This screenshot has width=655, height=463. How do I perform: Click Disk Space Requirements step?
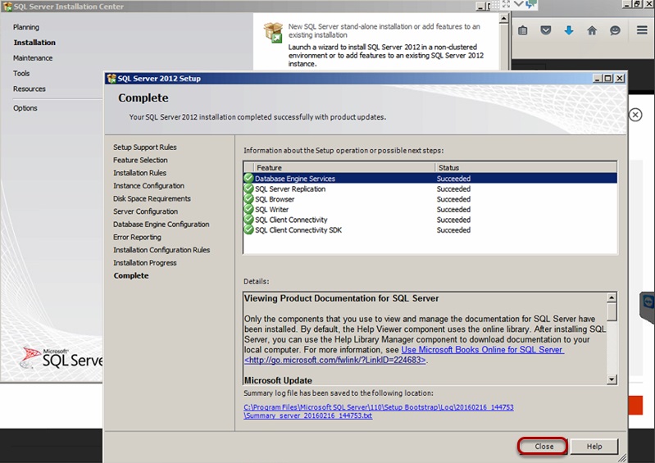pos(152,199)
